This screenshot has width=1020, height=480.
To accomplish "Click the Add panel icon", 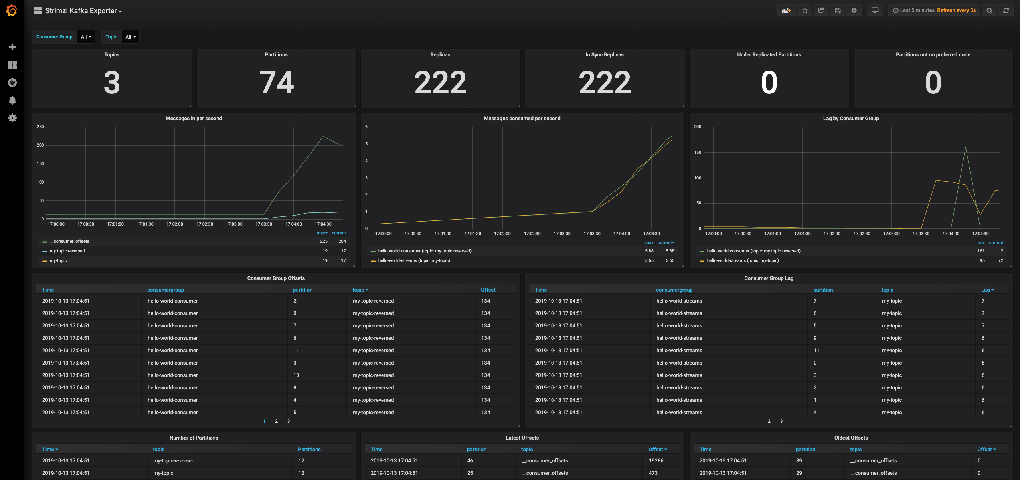I will (x=786, y=10).
